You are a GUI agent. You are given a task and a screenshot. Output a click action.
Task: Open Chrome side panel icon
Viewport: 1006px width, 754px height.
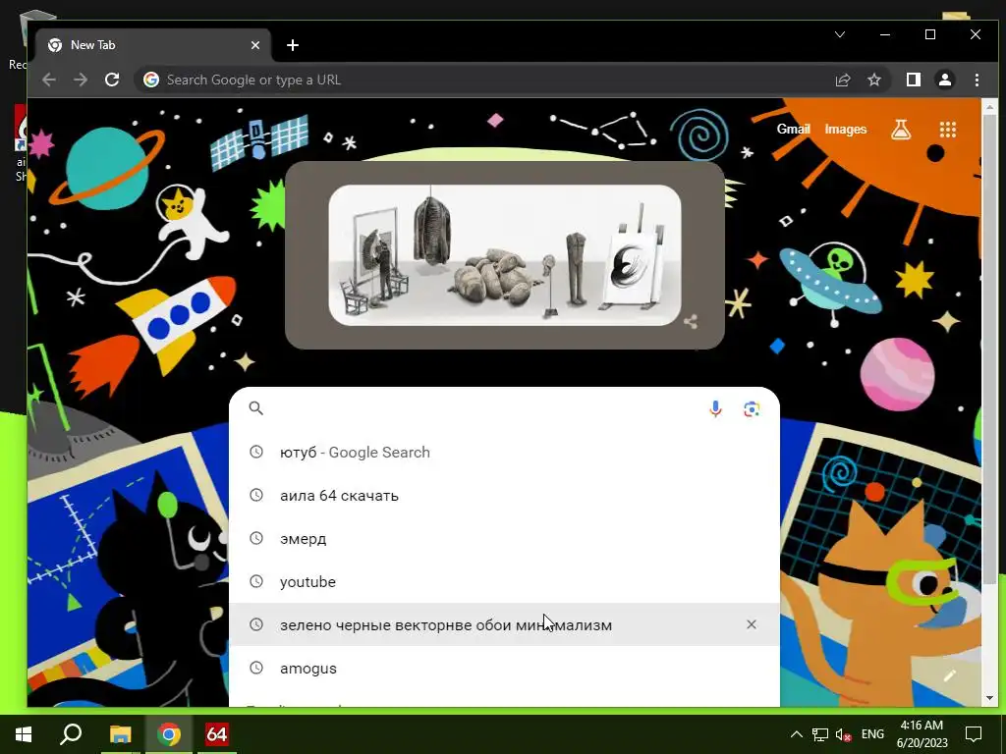(913, 80)
